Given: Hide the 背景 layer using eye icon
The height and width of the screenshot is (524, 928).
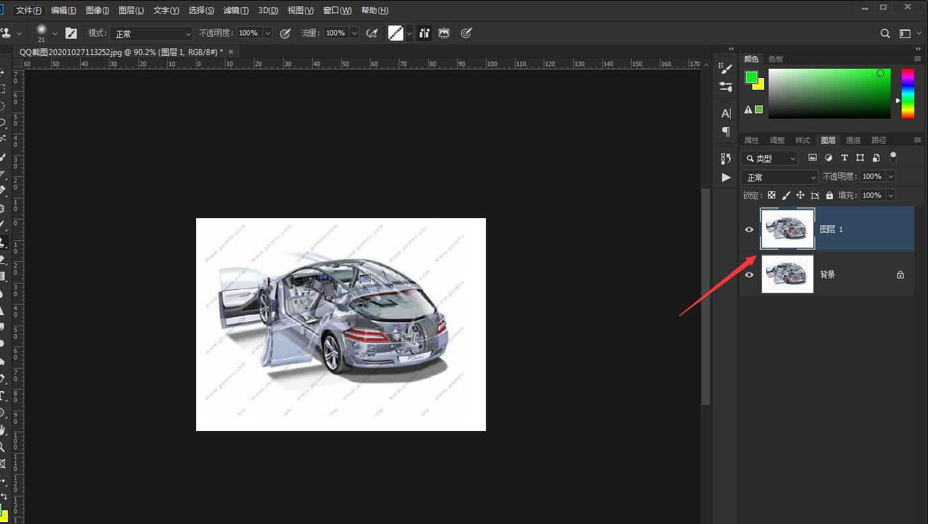Looking at the screenshot, I should [x=749, y=274].
